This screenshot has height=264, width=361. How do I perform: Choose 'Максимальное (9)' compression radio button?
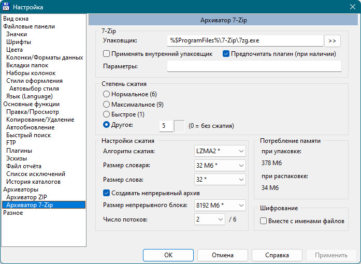coord(107,104)
